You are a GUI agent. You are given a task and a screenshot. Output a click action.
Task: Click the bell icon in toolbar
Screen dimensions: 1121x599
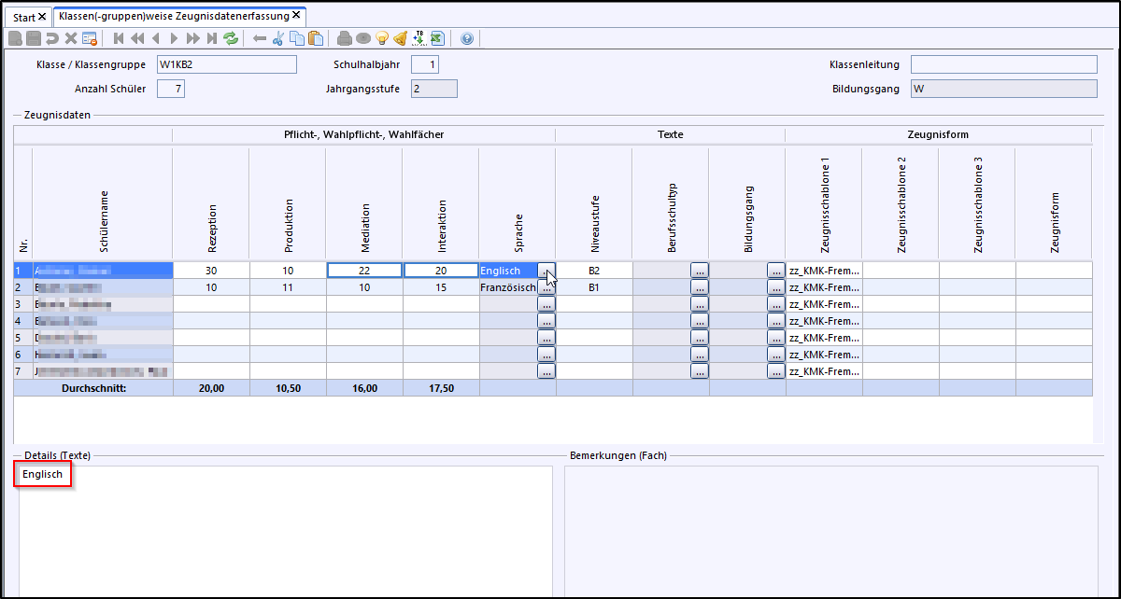click(400, 38)
